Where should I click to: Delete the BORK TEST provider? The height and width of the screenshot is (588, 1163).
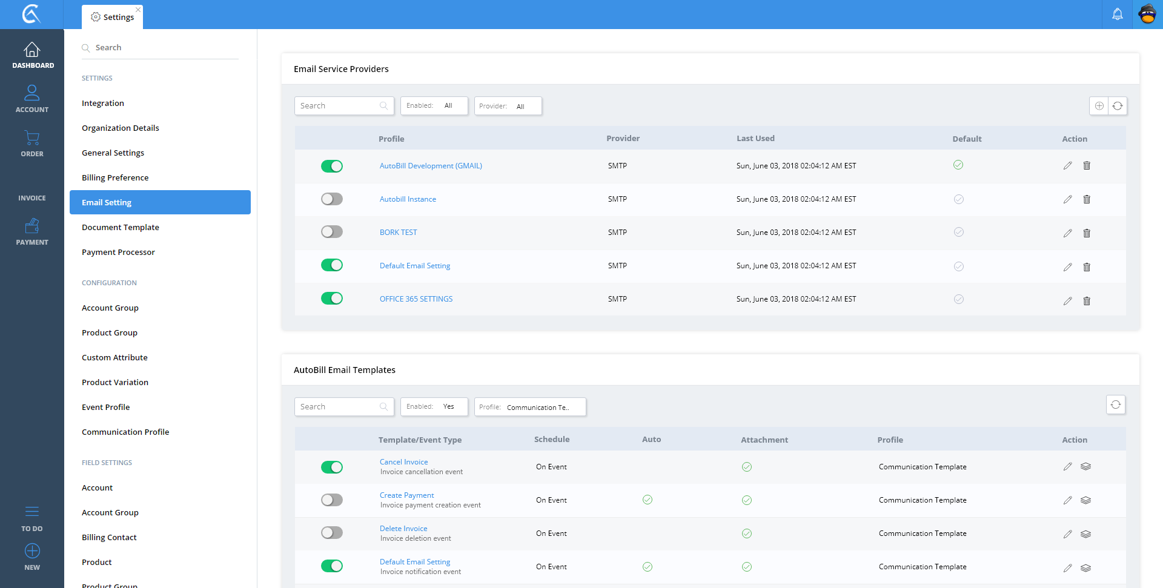pyautogui.click(x=1087, y=233)
